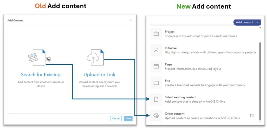The height and width of the screenshot is (128, 267).
Task: Click 'Create a branded website' description text
Action: coord(205,85)
